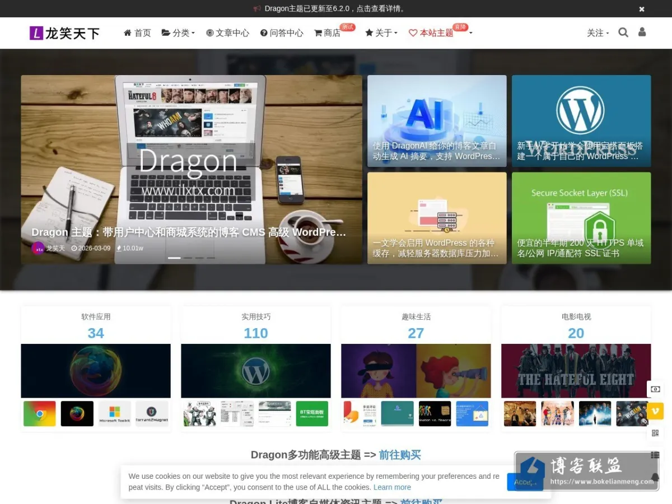672x504 pixels.
Task: Open 文章中心 menu item
Action: pyautogui.click(x=227, y=33)
